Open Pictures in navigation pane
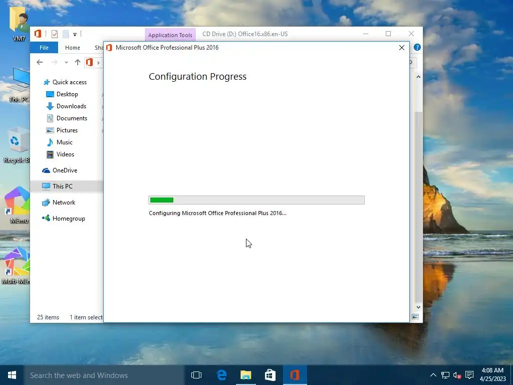The image size is (513, 385). [62, 130]
